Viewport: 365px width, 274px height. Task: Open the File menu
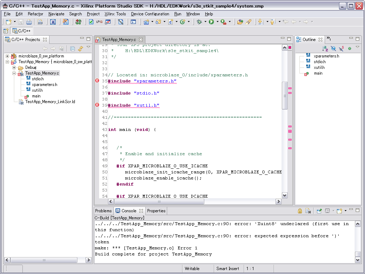click(7, 14)
